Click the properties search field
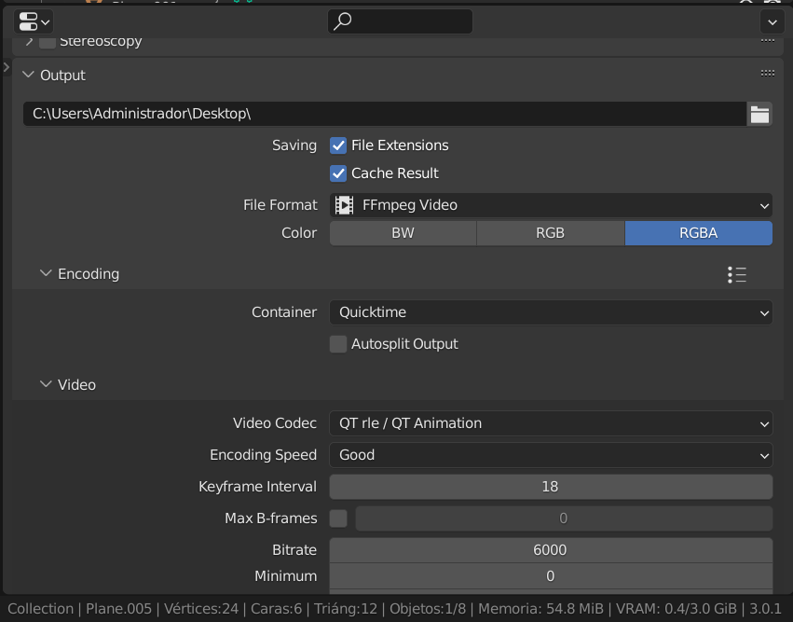 point(400,21)
